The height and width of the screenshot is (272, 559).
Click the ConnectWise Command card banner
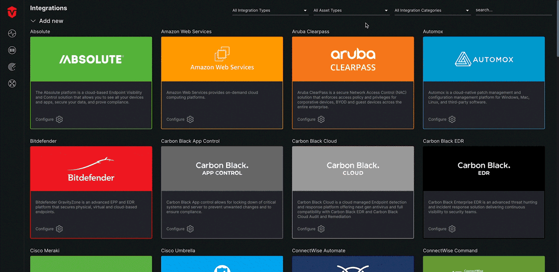click(484, 264)
